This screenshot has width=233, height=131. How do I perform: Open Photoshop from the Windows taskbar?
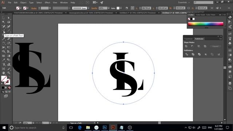tap(105, 127)
